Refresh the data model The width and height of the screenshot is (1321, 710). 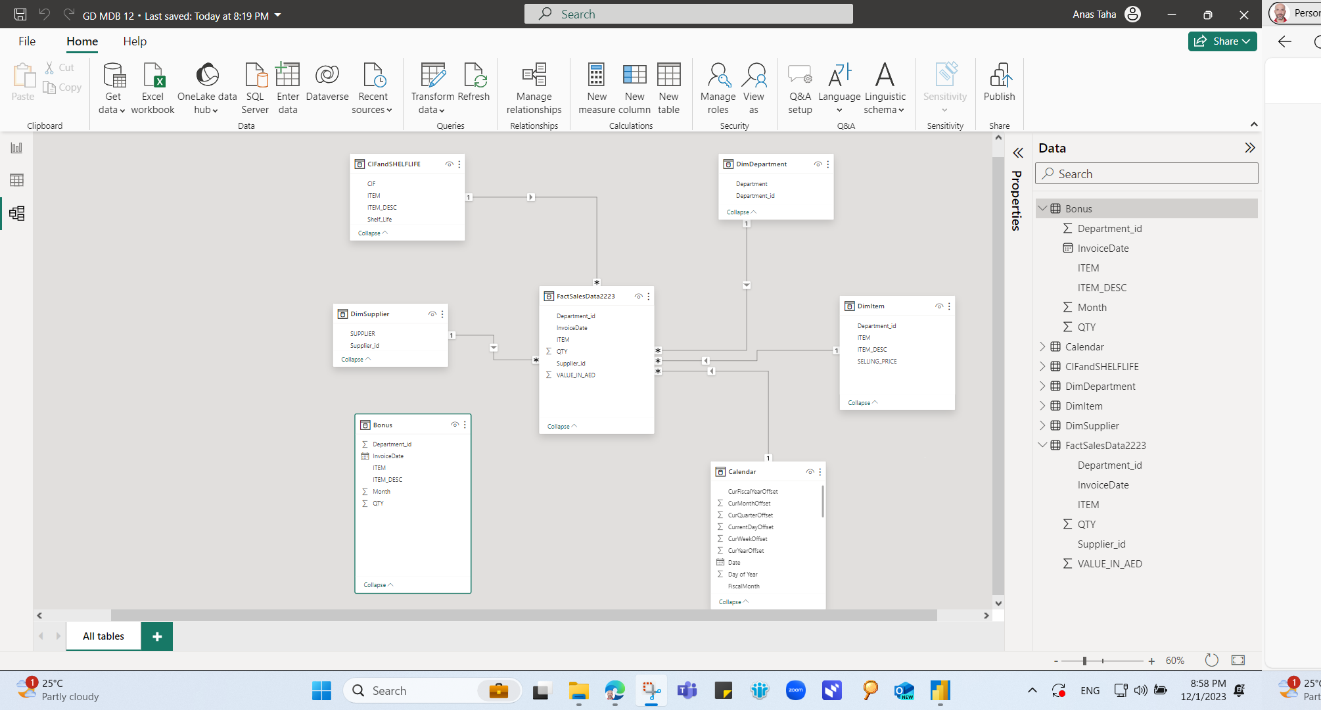coord(474,82)
